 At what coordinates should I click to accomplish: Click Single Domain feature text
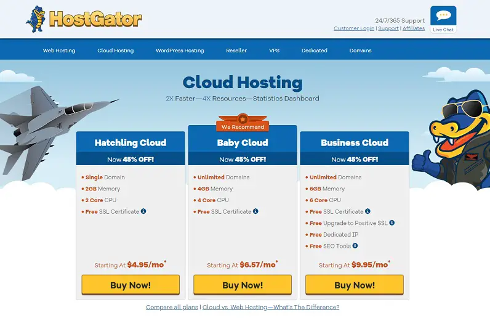105,177
